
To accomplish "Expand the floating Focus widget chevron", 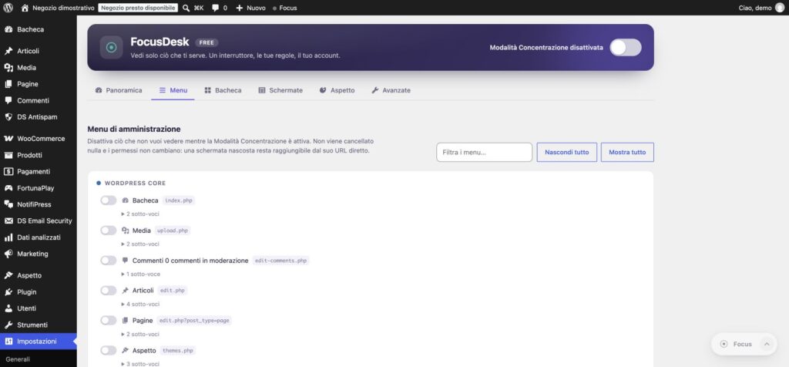I will pyautogui.click(x=767, y=345).
